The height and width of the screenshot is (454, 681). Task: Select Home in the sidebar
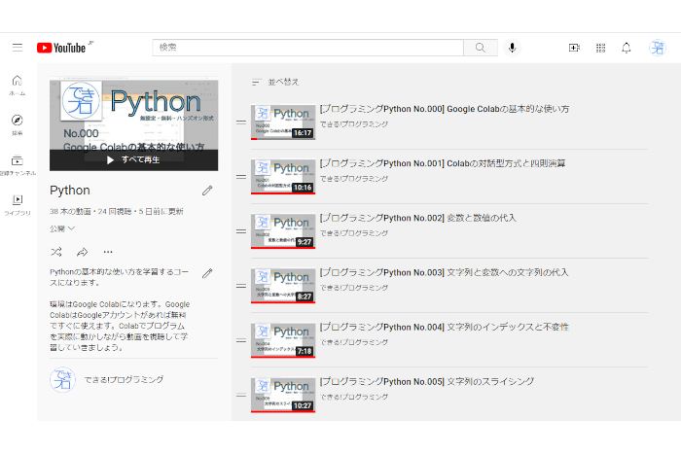(x=18, y=86)
